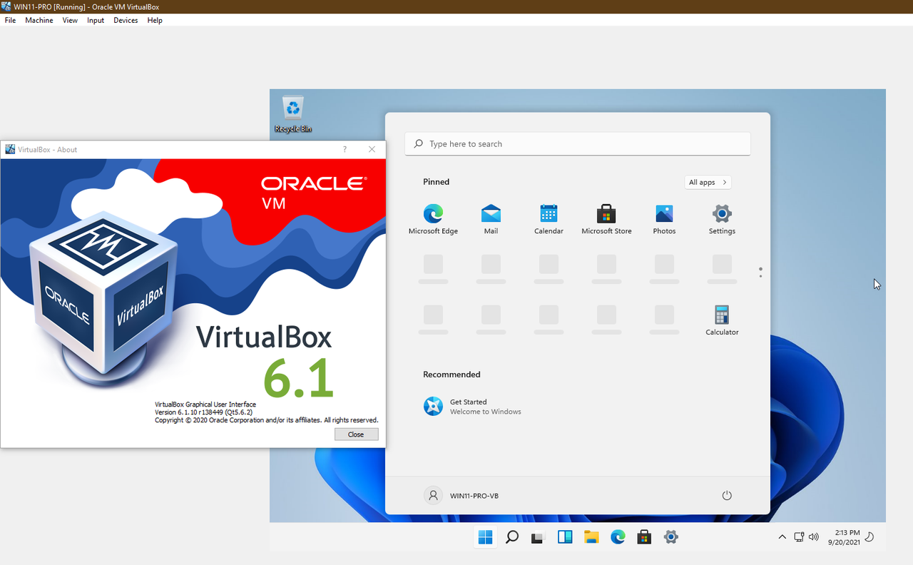Open Get Started recommended item
Image resolution: width=913 pixels, height=565 pixels.
pos(472,407)
